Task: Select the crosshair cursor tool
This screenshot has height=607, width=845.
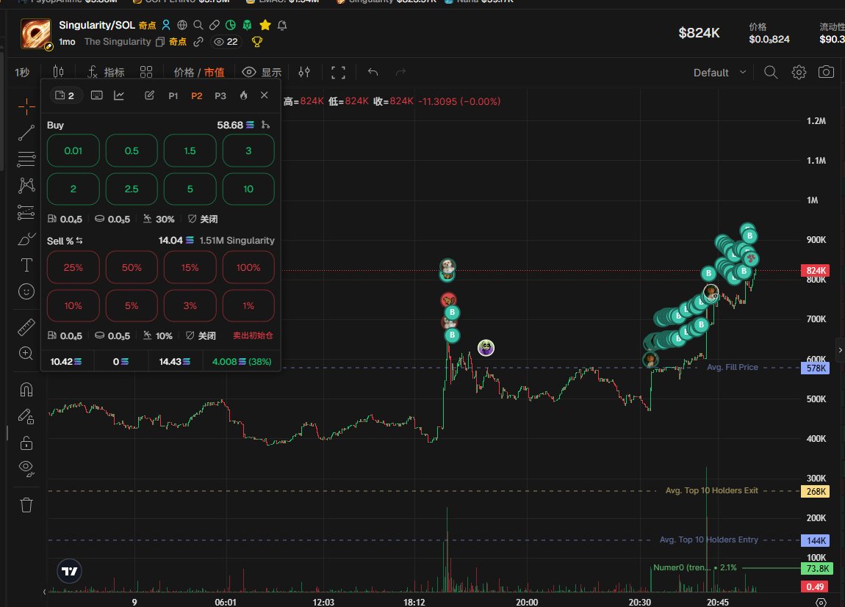Action: point(26,106)
